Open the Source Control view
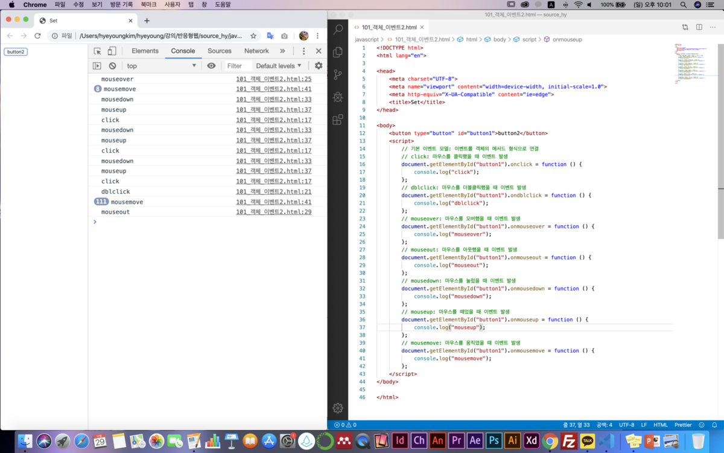This screenshot has width=724, height=453. pos(338,74)
